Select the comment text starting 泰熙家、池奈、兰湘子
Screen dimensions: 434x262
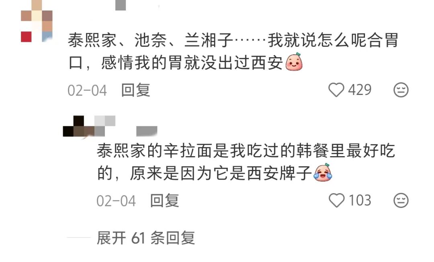(x=233, y=52)
